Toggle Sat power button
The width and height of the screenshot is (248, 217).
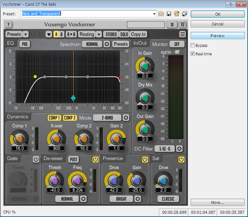coord(181,159)
